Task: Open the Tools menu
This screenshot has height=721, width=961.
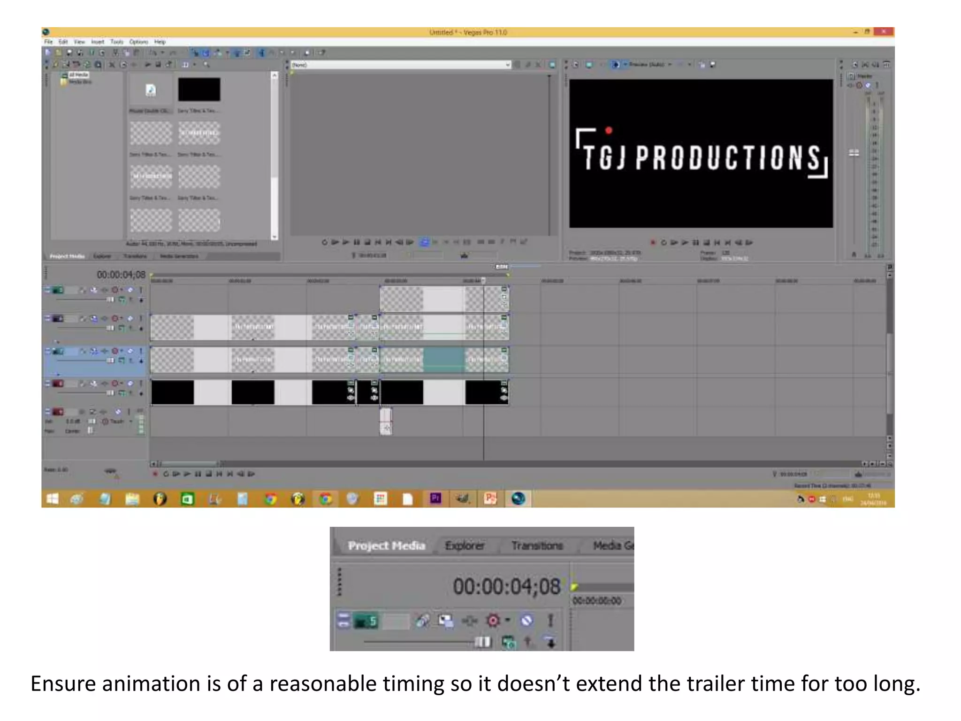Action: click(117, 42)
